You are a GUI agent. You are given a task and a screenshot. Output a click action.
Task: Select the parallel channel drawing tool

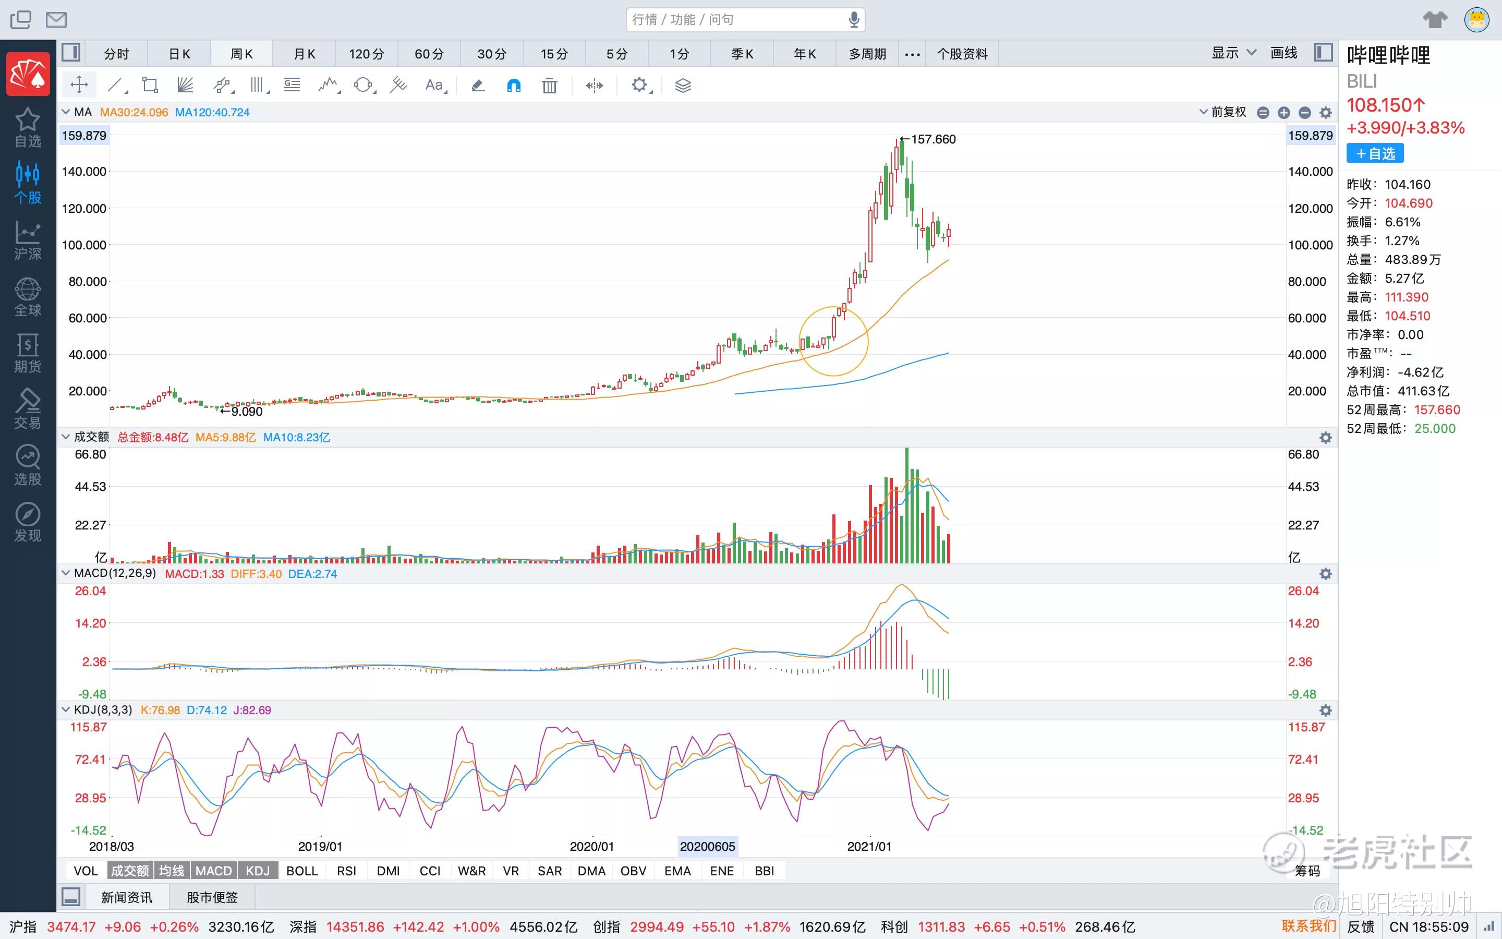[223, 85]
